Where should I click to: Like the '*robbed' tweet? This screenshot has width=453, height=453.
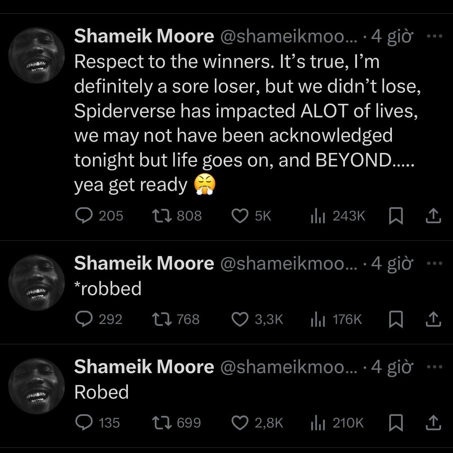240,319
